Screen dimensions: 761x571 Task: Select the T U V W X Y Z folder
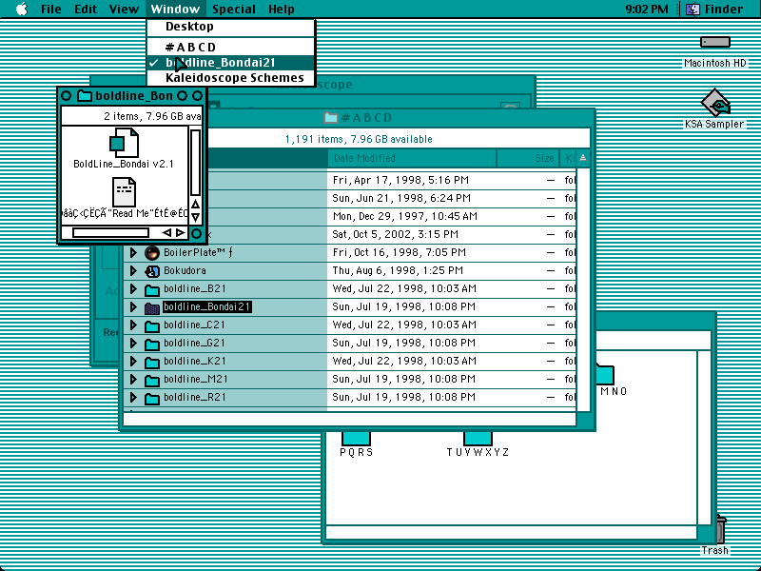(x=478, y=438)
